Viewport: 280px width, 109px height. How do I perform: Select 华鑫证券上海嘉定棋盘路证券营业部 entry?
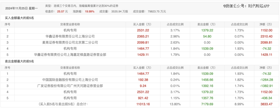(x=70, y=54)
